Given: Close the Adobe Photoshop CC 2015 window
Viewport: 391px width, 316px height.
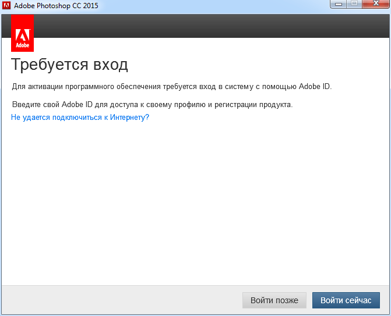Looking at the screenshot, I should pyautogui.click(x=376, y=3).
